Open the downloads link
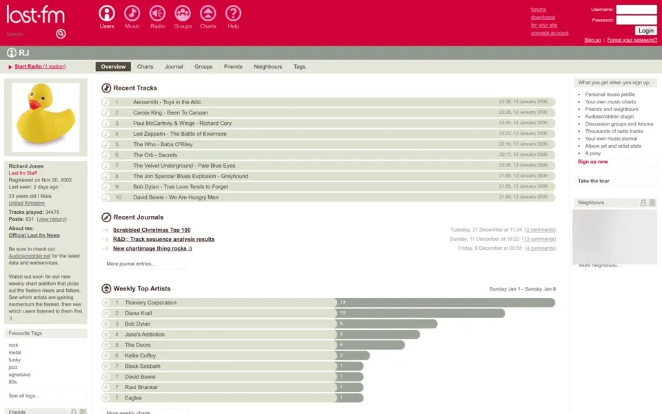This screenshot has height=414, width=662. tap(543, 17)
